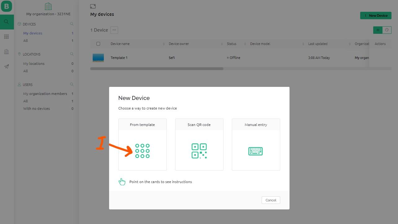Click the Cancel button in dialog
398x224 pixels.
point(271,200)
